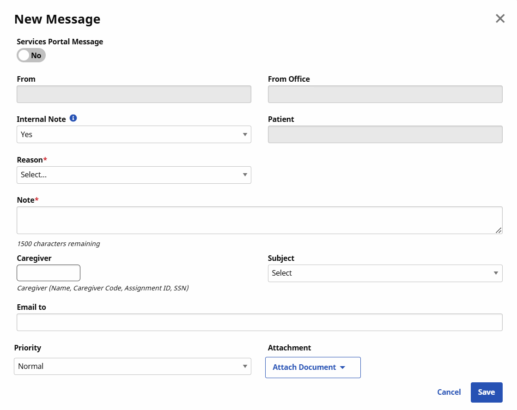Cancel the new message
The width and height of the screenshot is (517, 410).
tap(449, 392)
